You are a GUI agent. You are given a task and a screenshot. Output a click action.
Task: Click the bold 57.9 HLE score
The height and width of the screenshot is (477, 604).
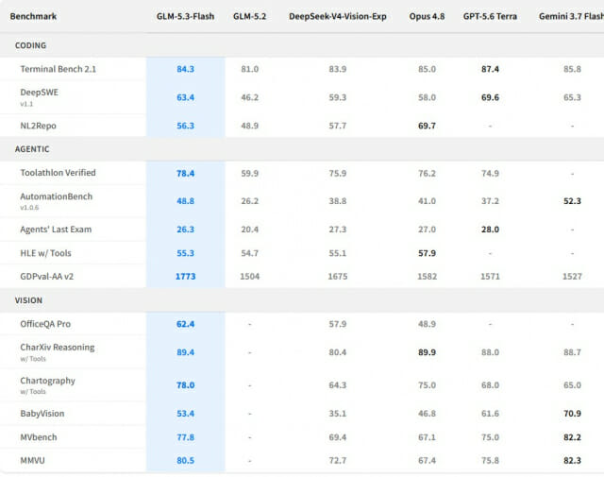tap(427, 253)
